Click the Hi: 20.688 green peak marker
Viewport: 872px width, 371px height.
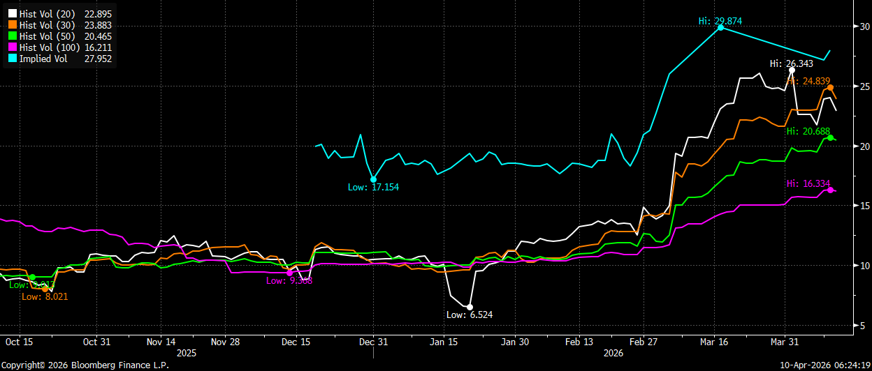tap(830, 137)
